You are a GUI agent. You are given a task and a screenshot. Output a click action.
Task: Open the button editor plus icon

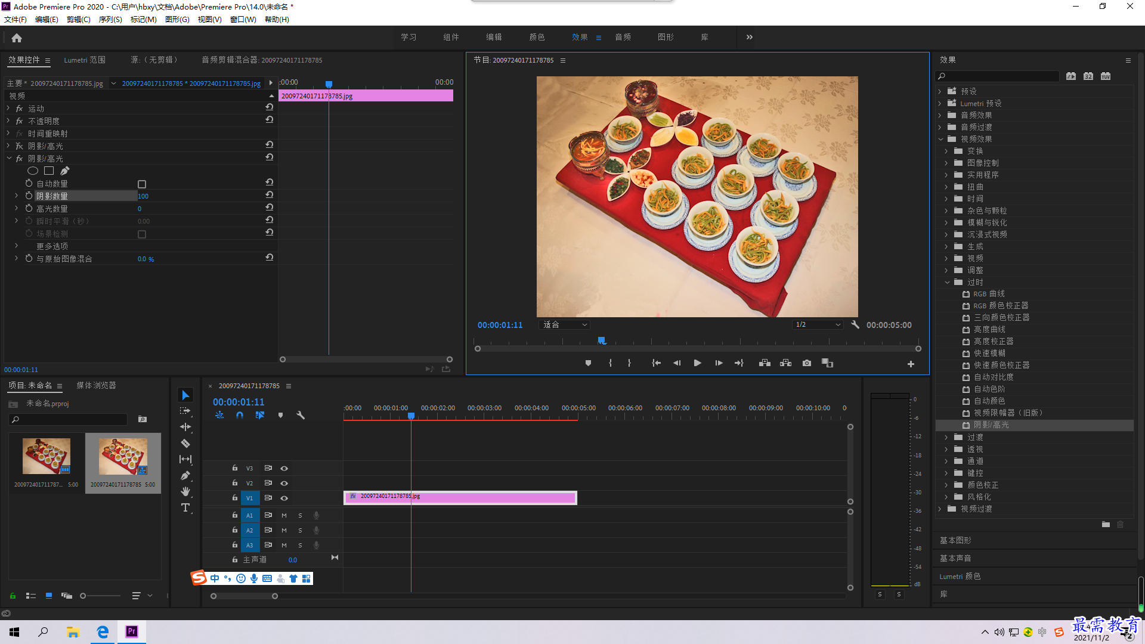pyautogui.click(x=911, y=364)
